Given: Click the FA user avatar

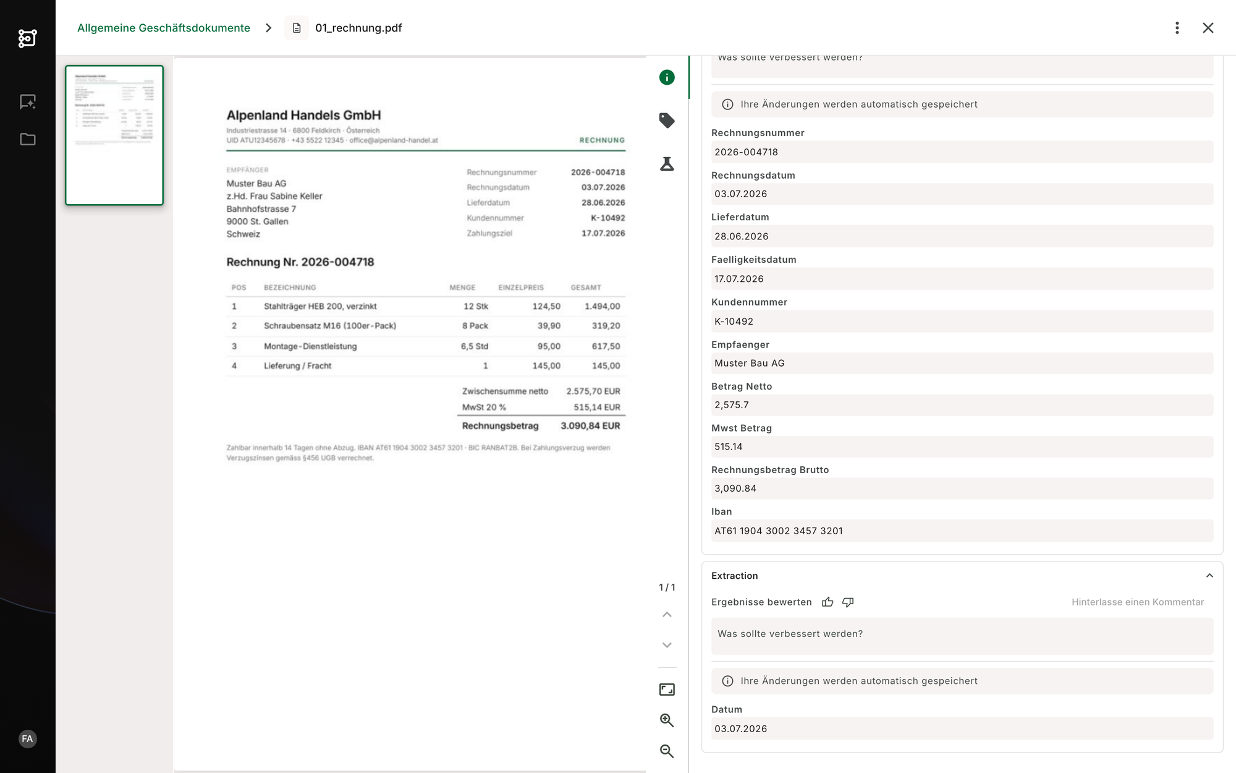Looking at the screenshot, I should (27, 739).
